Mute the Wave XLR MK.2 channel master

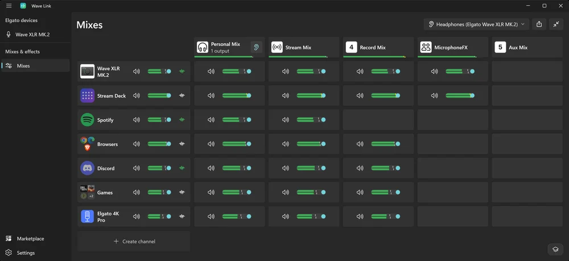(x=137, y=71)
